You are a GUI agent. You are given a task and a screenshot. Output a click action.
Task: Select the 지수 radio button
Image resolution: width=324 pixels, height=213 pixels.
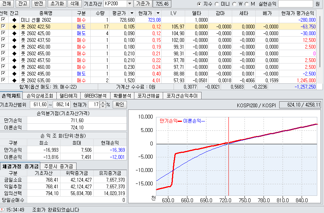199,4
